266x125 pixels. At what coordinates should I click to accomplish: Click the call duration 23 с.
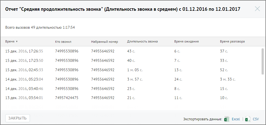tap(131, 89)
